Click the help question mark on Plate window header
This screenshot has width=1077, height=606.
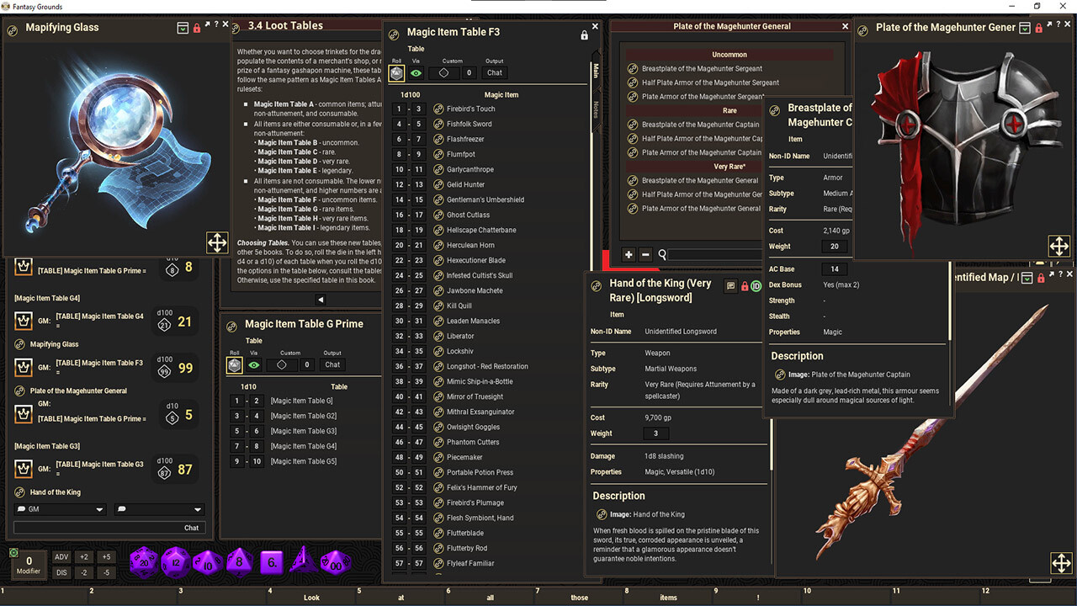pos(1058,24)
